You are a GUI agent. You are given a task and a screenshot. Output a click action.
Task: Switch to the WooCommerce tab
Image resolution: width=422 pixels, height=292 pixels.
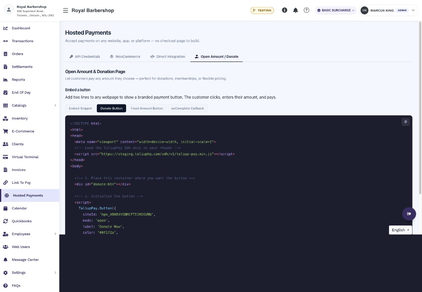(x=125, y=57)
